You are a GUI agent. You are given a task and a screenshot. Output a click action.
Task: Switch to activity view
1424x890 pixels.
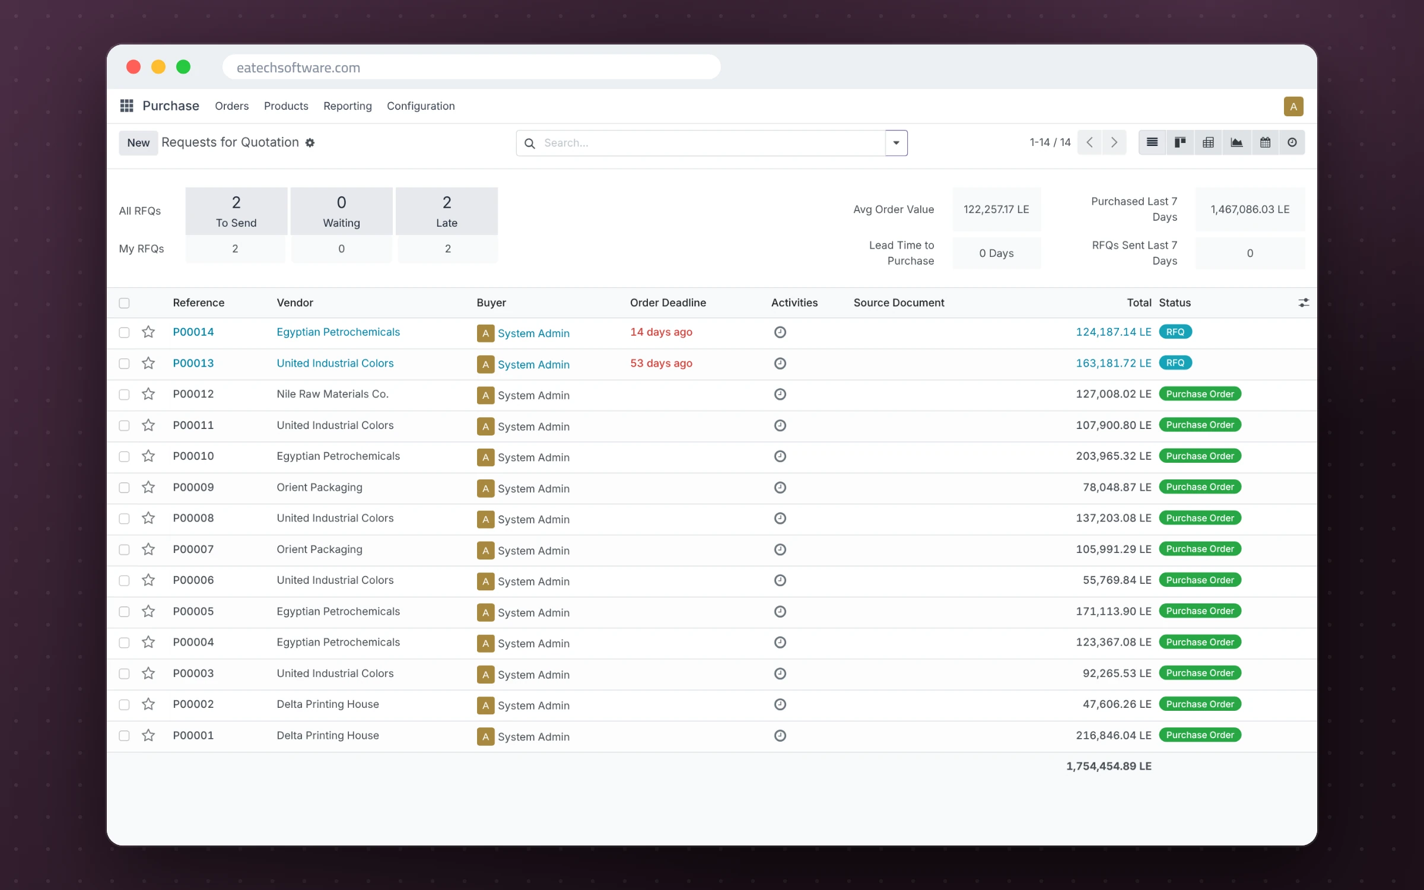point(1292,142)
